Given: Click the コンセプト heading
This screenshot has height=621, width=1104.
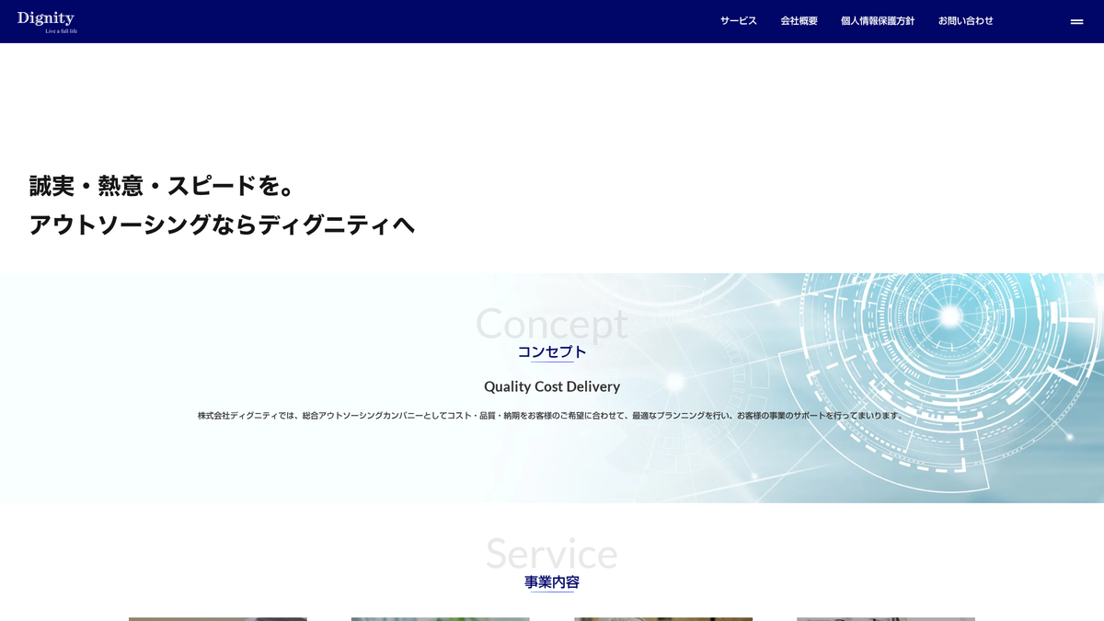Looking at the screenshot, I should [x=552, y=351].
